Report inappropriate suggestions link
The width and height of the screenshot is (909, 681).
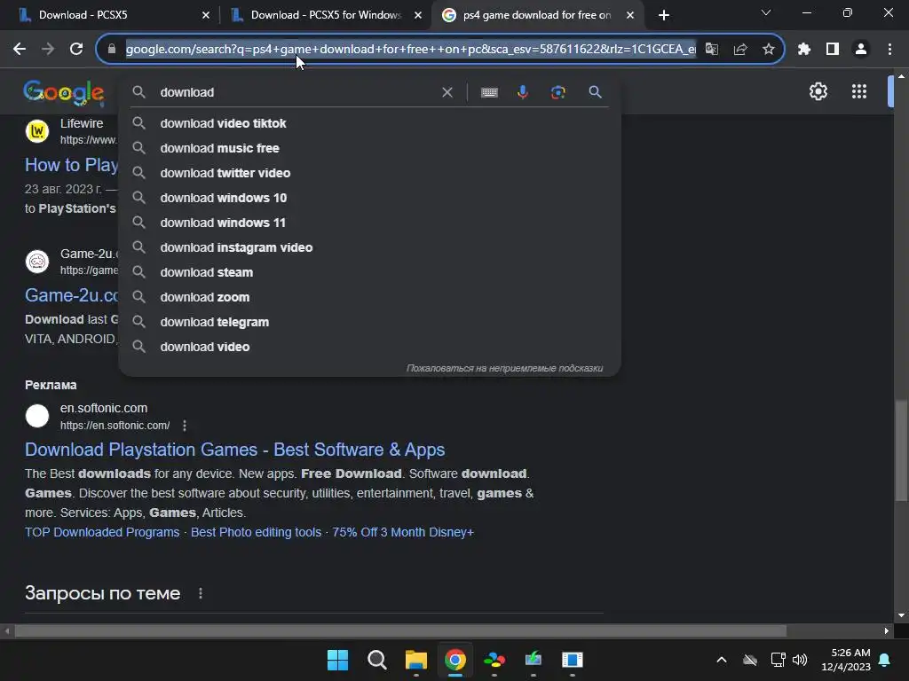(504, 368)
